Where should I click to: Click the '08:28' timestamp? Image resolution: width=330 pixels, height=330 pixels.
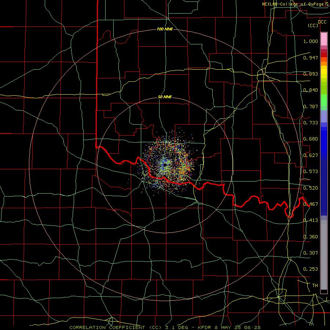pyautogui.click(x=252, y=327)
